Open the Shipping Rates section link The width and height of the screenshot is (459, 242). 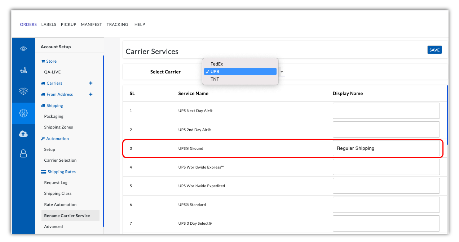point(62,172)
